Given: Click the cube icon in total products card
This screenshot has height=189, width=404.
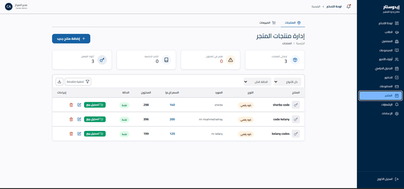Looking at the screenshot, I should click(x=295, y=60).
